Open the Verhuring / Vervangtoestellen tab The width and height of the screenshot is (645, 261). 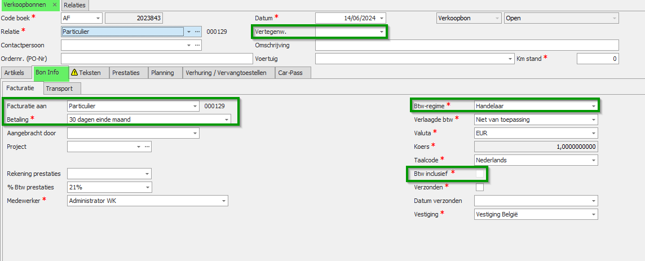pos(228,73)
